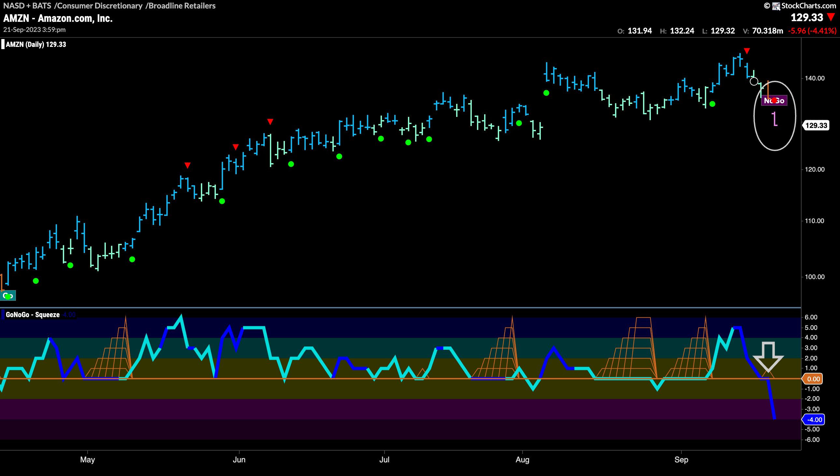This screenshot has height=476, width=840.
Task: Click the AMZN (Daily) 129.33 legend label
Action: point(36,45)
